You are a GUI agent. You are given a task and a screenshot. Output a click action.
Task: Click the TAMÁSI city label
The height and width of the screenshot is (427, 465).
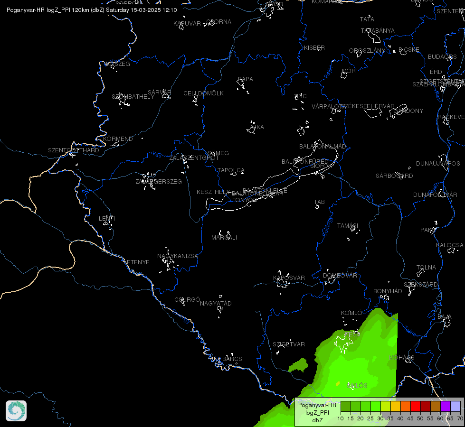point(348,226)
